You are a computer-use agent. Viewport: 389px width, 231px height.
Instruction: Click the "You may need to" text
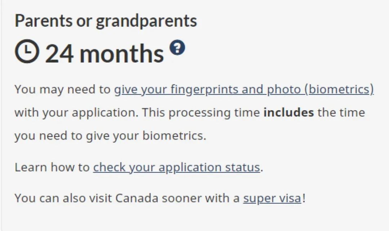tap(62, 89)
